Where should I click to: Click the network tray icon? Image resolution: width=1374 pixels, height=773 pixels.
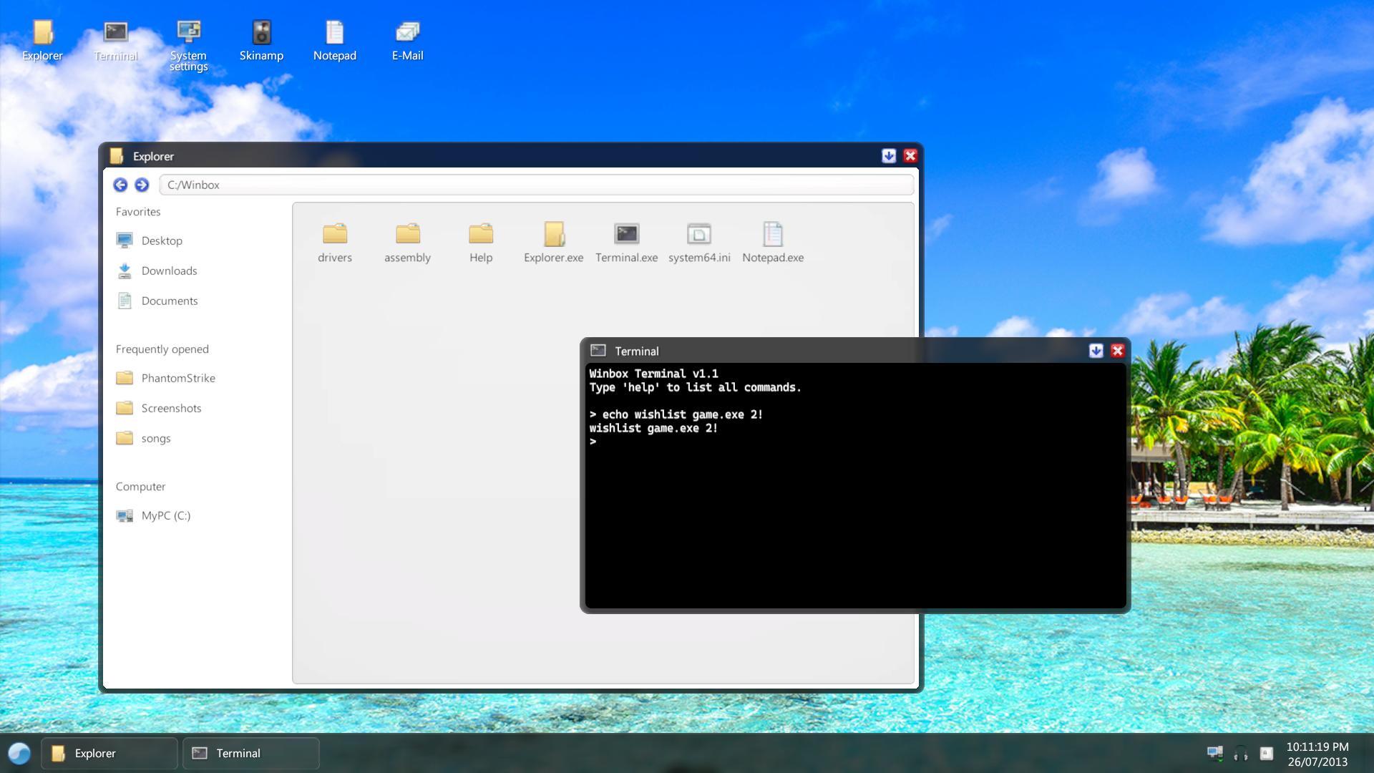pos(1214,753)
